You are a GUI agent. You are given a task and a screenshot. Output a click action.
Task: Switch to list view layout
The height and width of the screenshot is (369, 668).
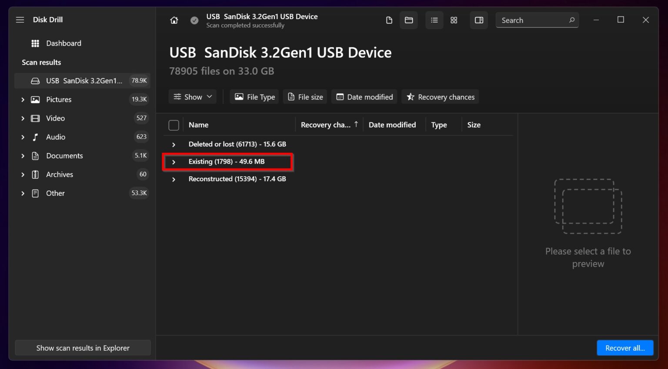(434, 20)
